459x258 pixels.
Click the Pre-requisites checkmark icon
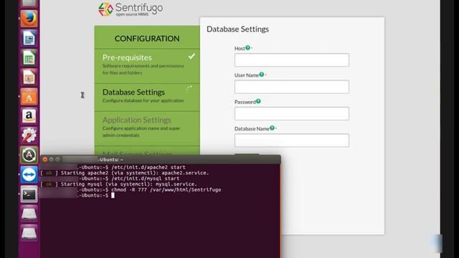click(191, 56)
